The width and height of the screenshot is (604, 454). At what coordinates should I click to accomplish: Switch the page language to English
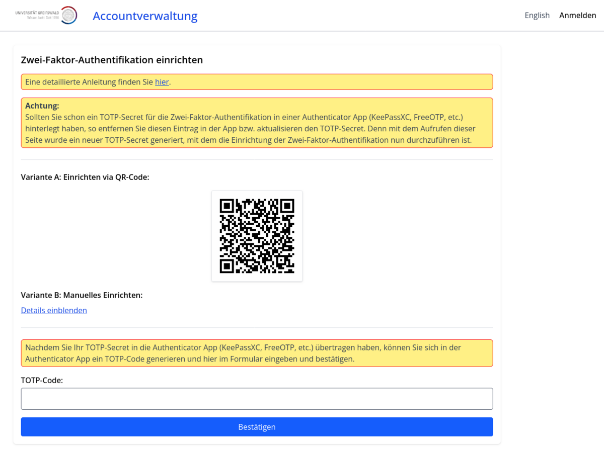[537, 15]
